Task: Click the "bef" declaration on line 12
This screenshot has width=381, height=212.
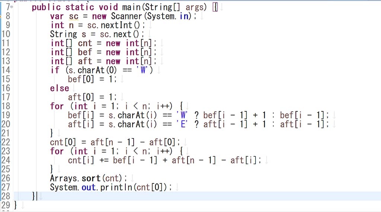Action: pos(85,52)
